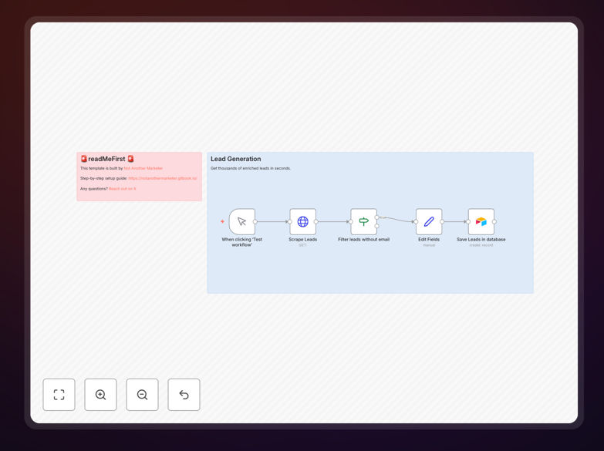
Task: Follow the Not Another Marketer link
Action: point(143,168)
